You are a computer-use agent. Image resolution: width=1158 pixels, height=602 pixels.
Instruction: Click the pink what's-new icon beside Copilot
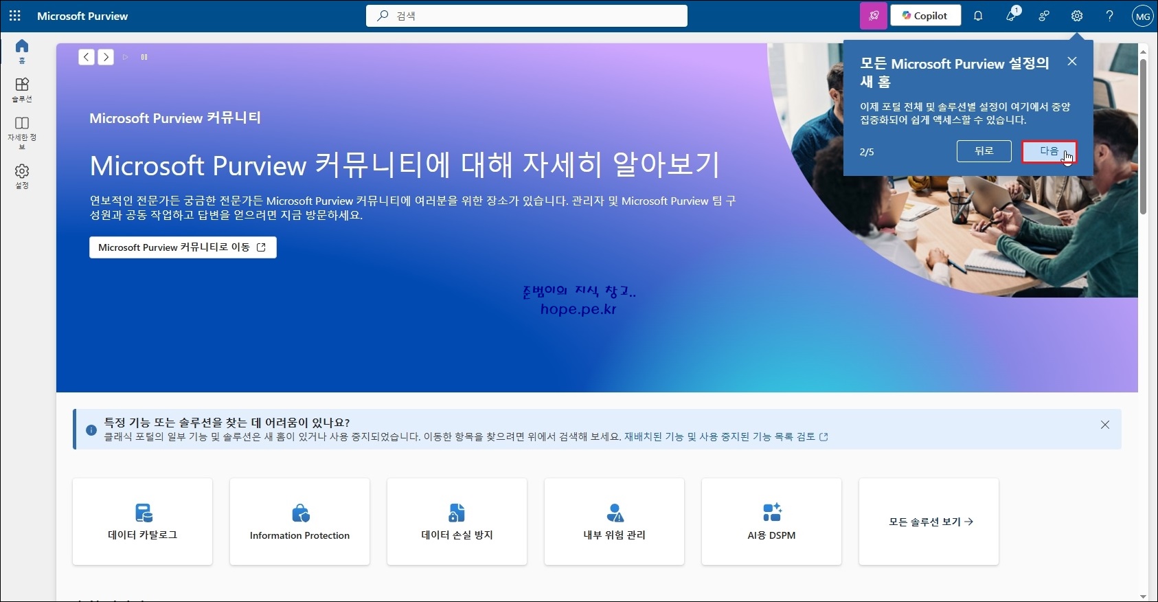874,16
